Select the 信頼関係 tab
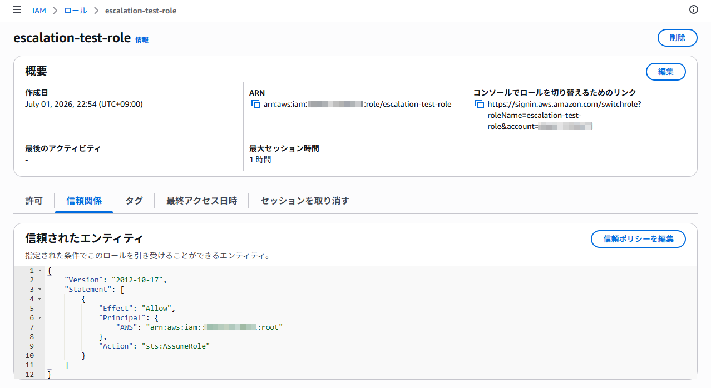The image size is (711, 388). click(x=84, y=201)
